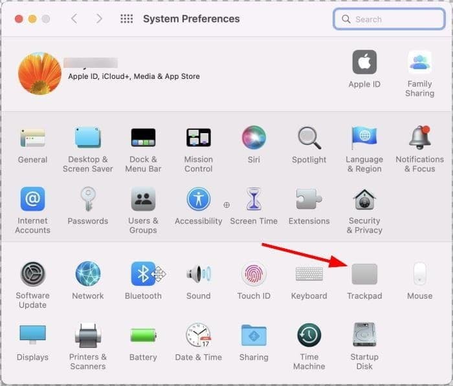The image size is (453, 386).
Task: Click the user profile flower picture
Action: [39, 74]
